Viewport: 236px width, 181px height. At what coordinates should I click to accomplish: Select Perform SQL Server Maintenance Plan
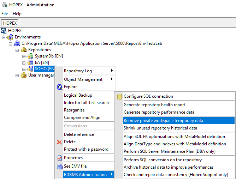click(179, 151)
